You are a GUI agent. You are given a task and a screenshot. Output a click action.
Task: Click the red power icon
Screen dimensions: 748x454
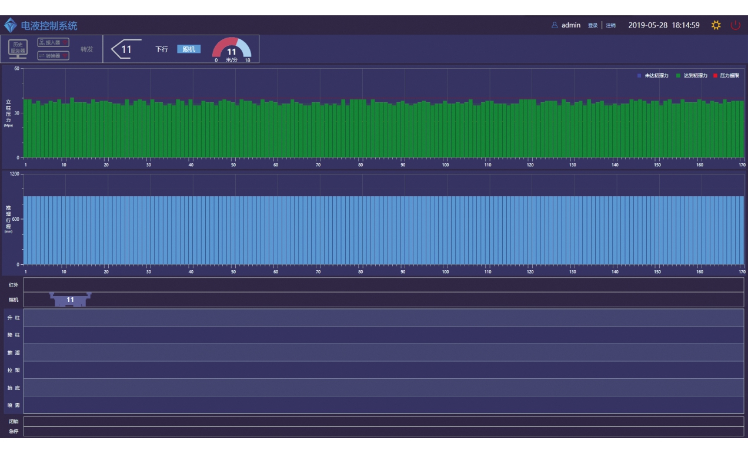[x=735, y=25]
